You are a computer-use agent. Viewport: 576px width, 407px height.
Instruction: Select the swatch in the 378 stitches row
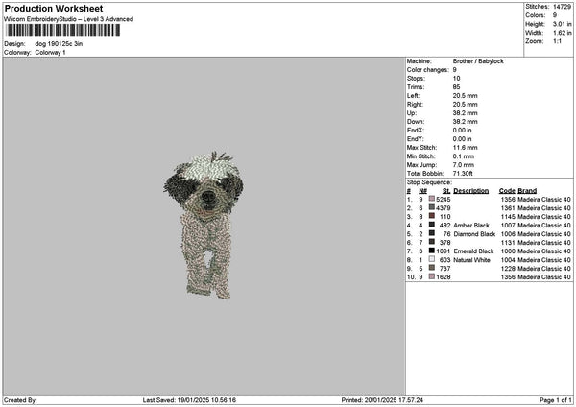(x=432, y=242)
